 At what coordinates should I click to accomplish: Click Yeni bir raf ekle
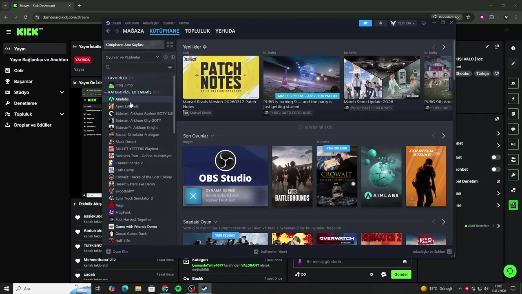(315, 127)
